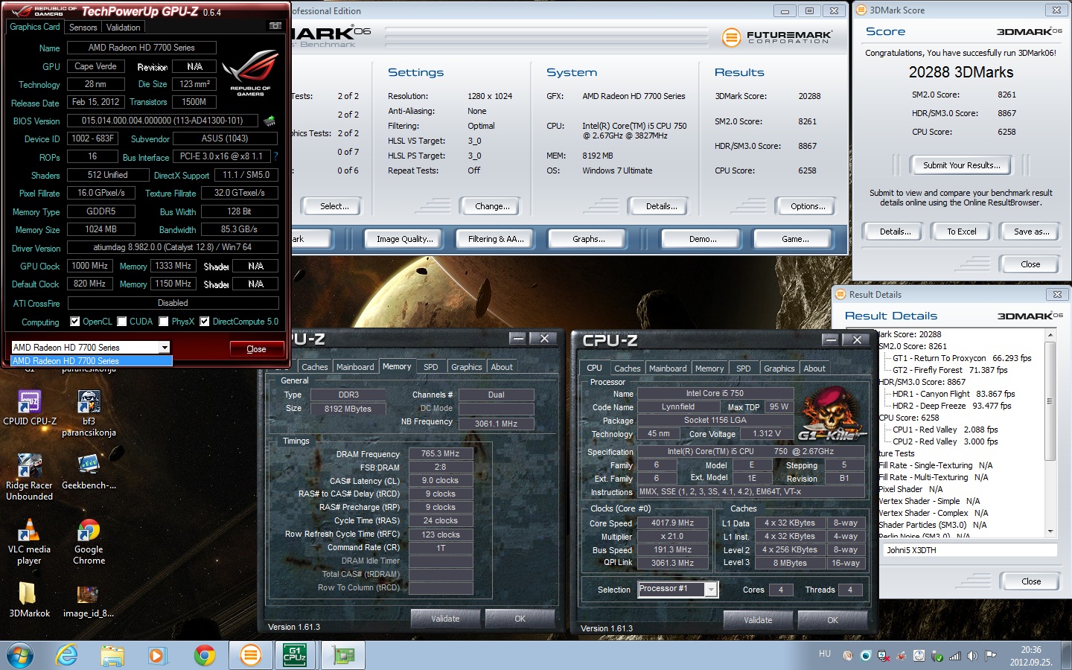The image size is (1072, 670).
Task: Open Chrome from the taskbar
Action: pos(204,655)
